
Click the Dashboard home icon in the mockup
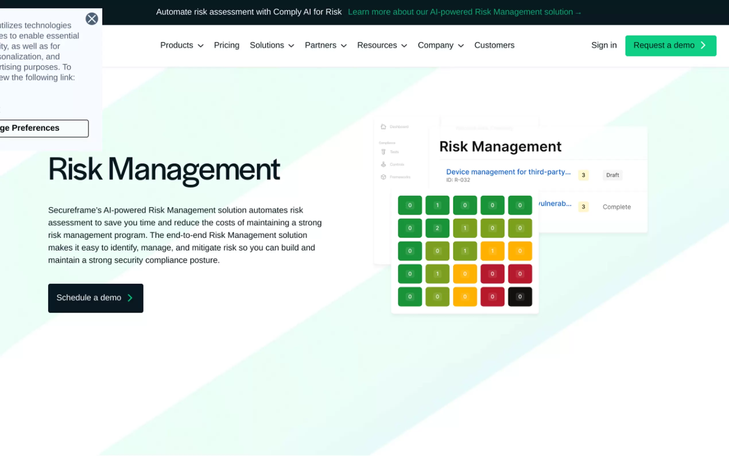tap(383, 127)
